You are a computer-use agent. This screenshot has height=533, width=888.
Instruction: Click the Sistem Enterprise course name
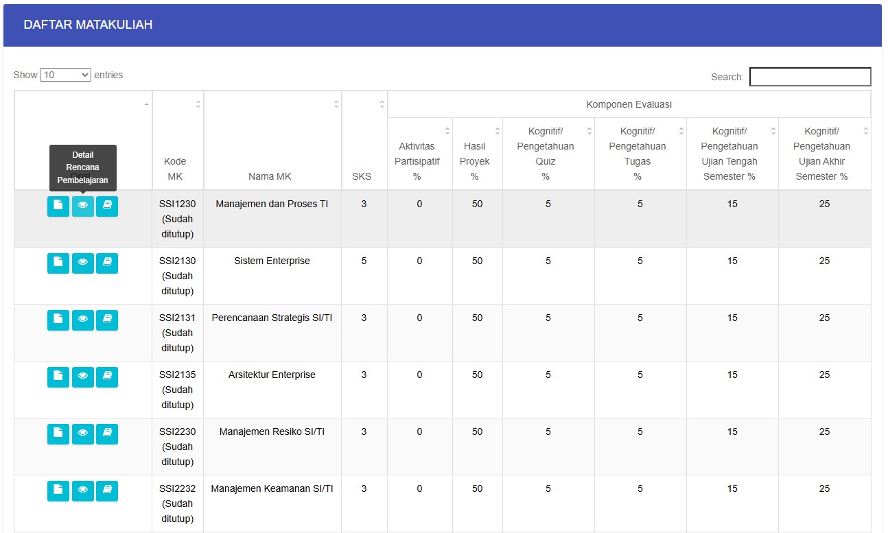coord(272,261)
